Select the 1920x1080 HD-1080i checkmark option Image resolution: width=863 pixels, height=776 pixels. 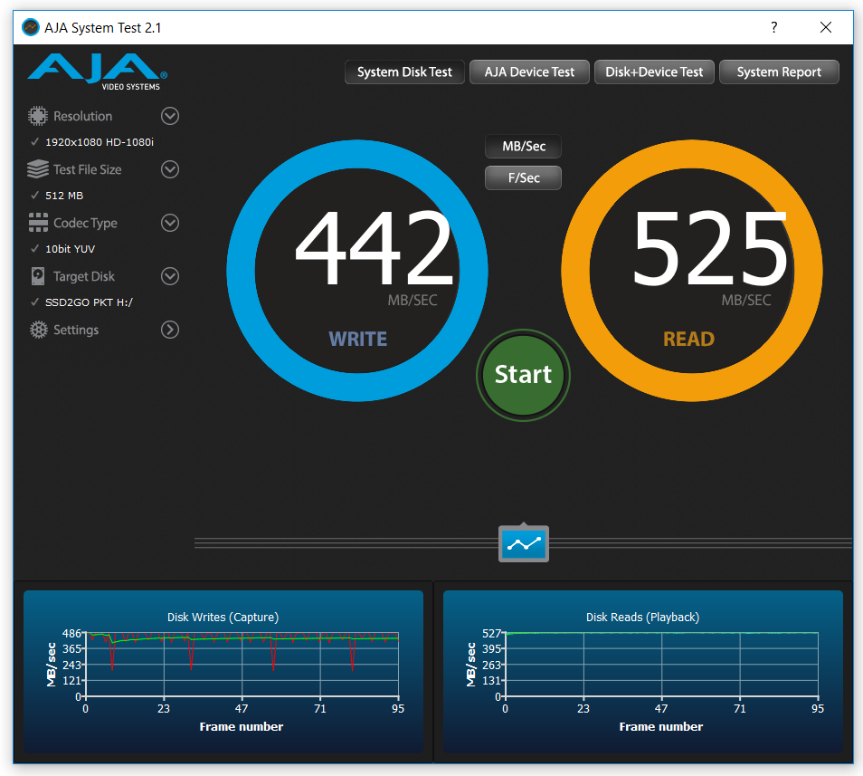[x=92, y=142]
